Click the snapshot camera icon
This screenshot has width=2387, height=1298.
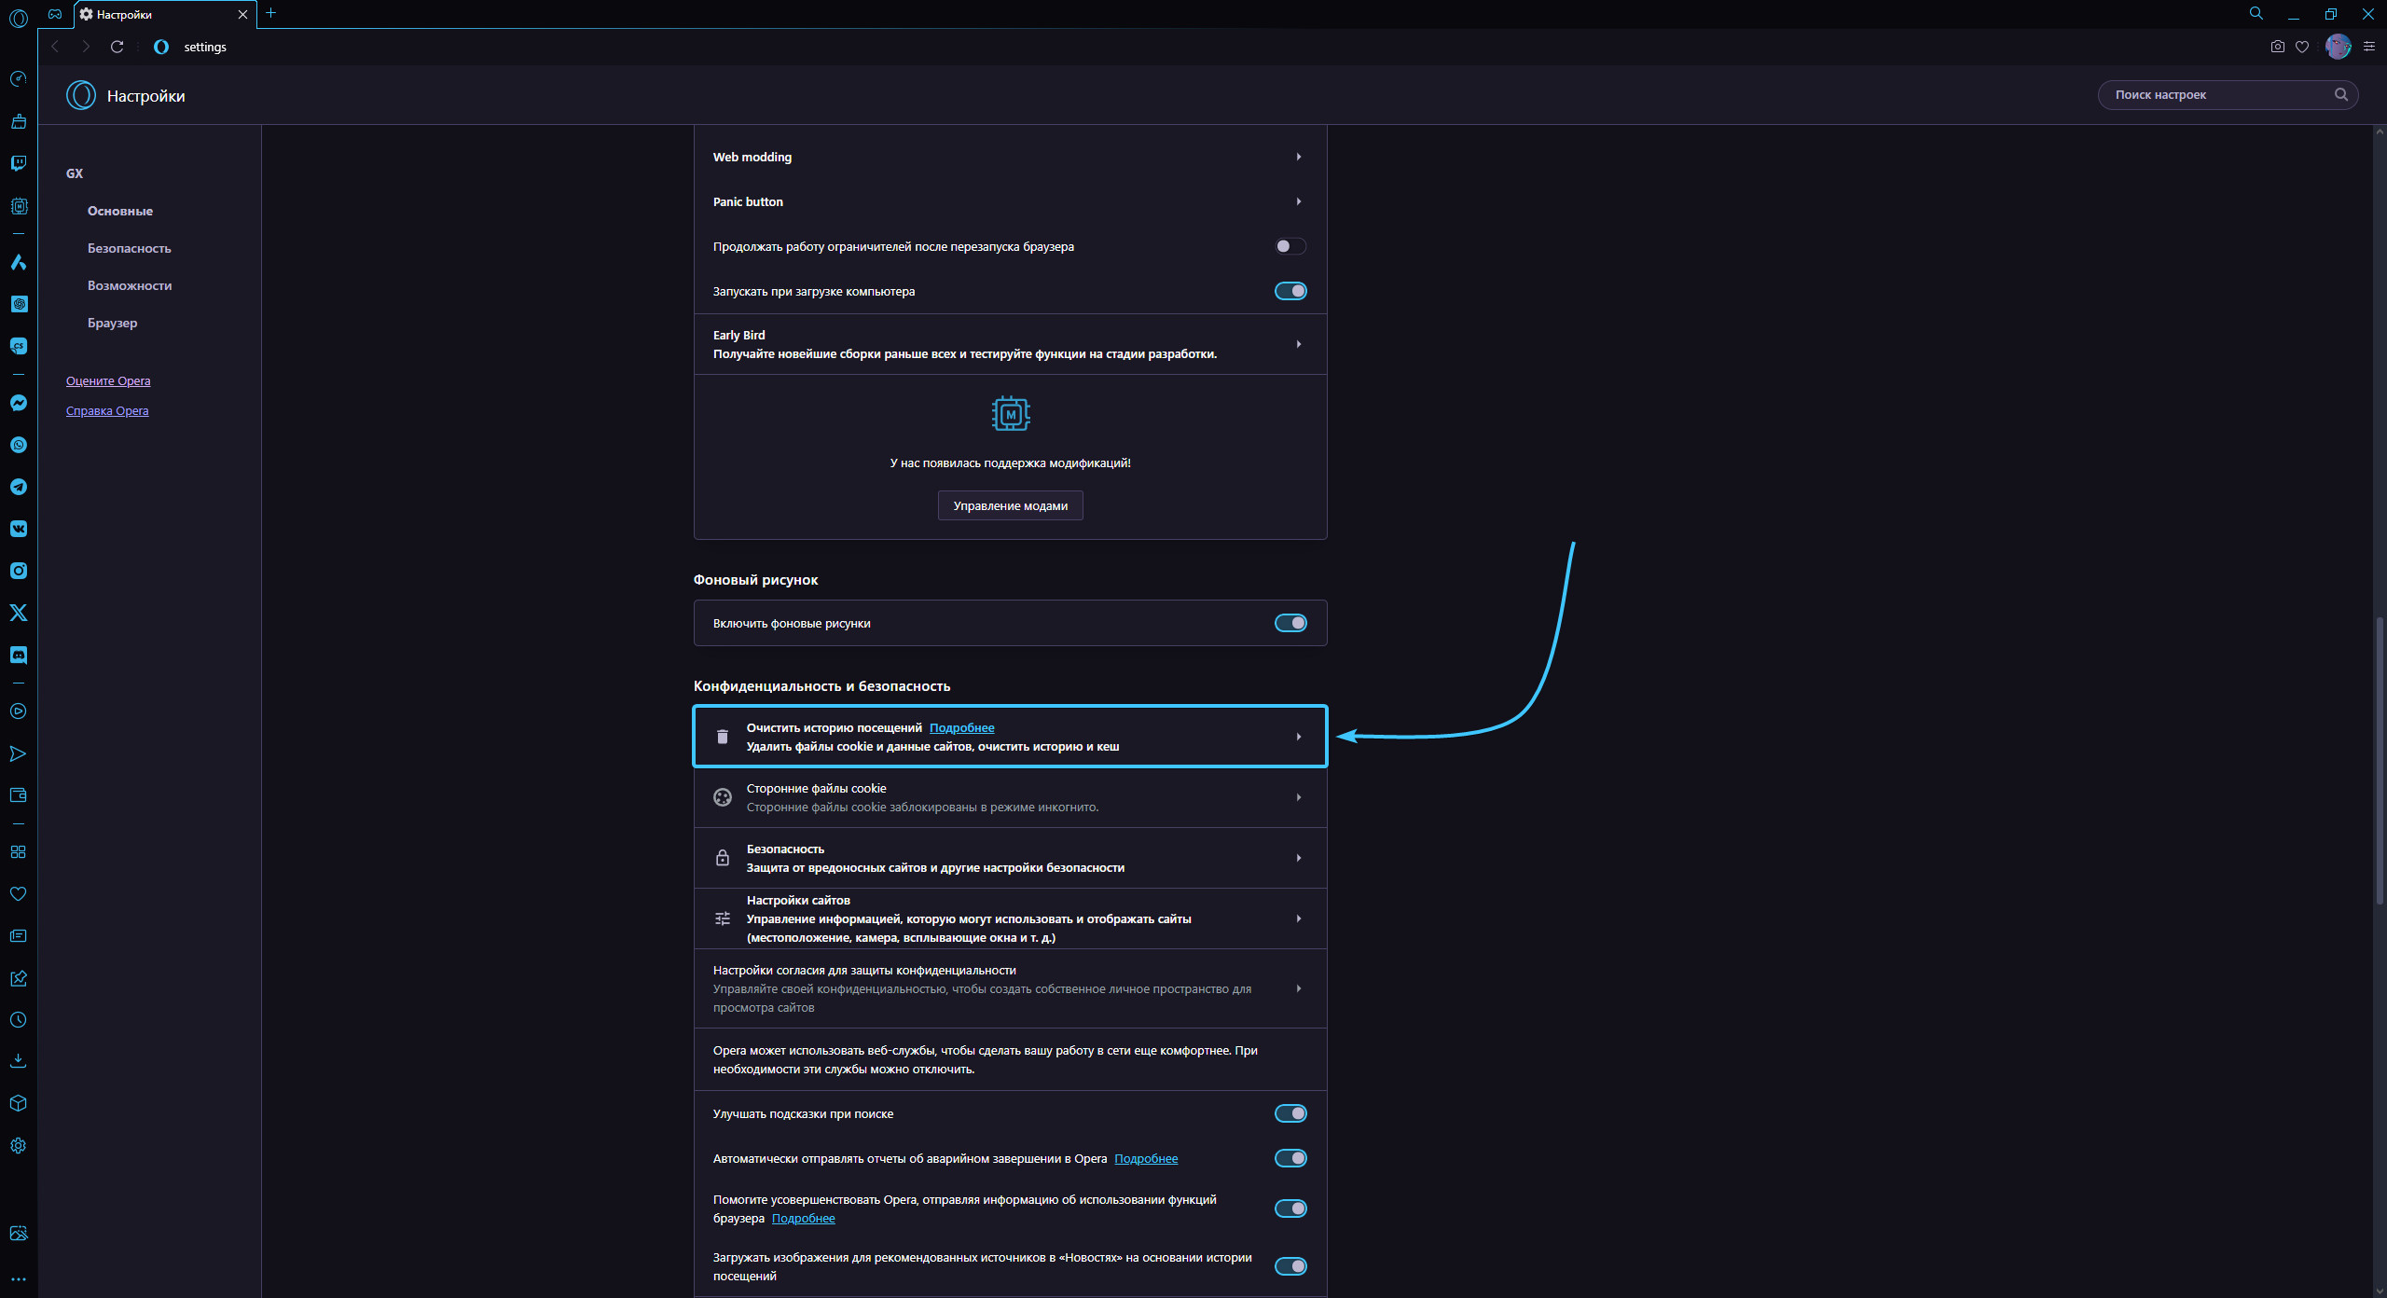[x=2277, y=47]
